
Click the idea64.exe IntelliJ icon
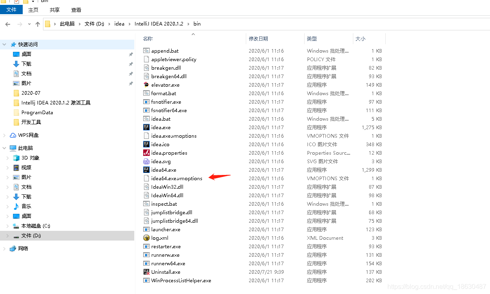click(146, 170)
